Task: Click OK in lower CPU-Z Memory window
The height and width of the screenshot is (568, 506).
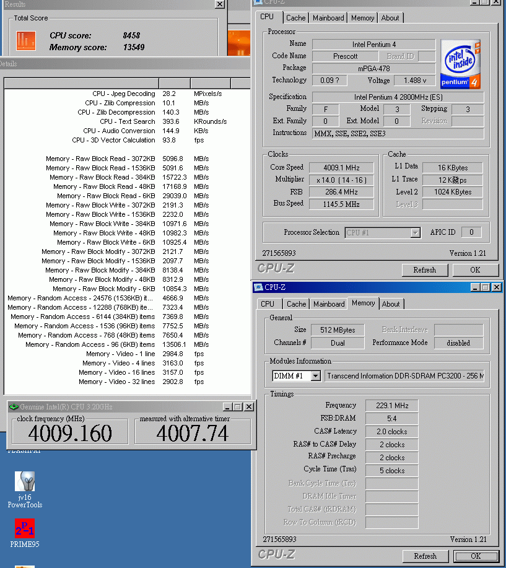Action: click(x=476, y=556)
